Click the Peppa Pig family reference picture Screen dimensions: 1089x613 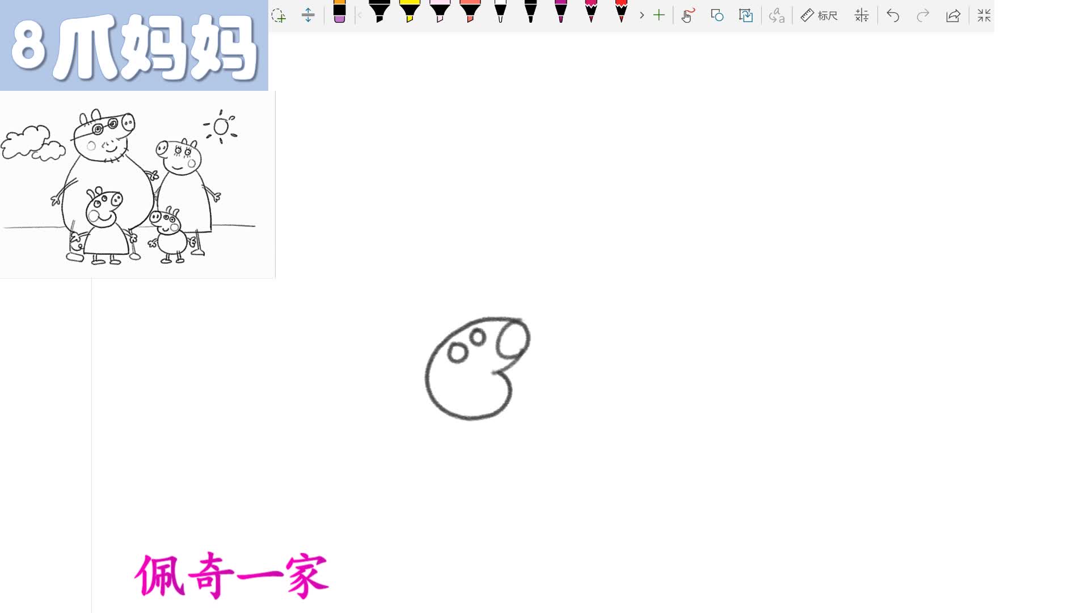(x=137, y=184)
